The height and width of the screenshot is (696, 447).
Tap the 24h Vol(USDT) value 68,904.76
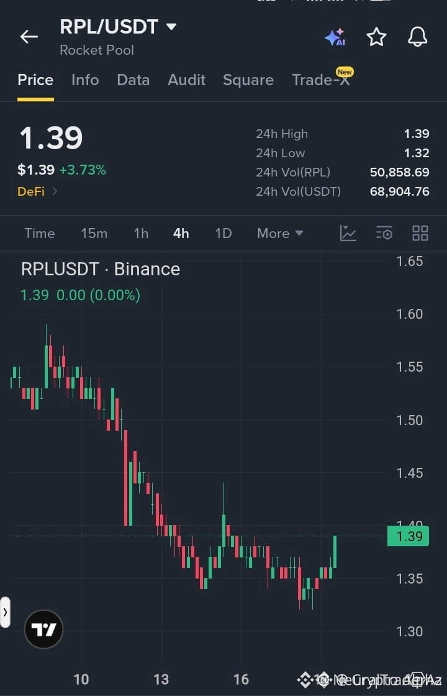(x=400, y=192)
